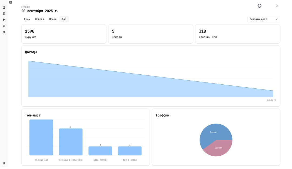Open settings gear icon
Viewport: 292px width, 169px height.
(x=4, y=163)
